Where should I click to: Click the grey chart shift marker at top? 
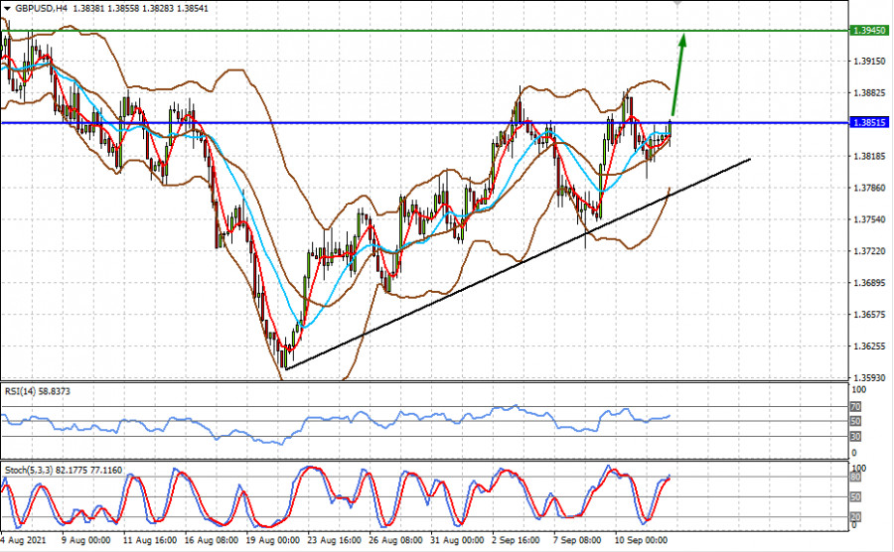coord(678,4)
